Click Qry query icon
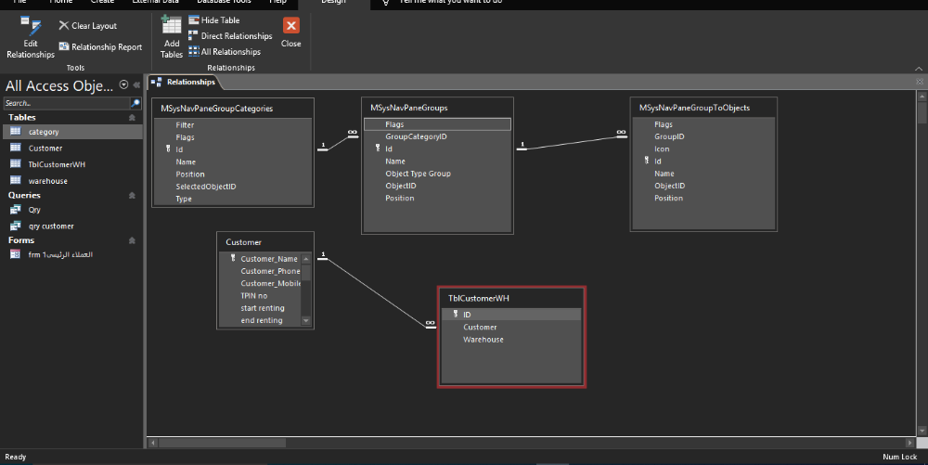Image resolution: width=928 pixels, height=465 pixels. 16,210
